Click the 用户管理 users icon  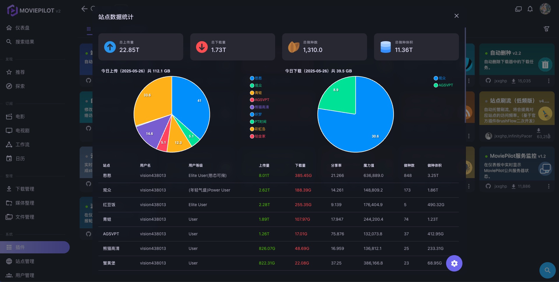[9, 275]
